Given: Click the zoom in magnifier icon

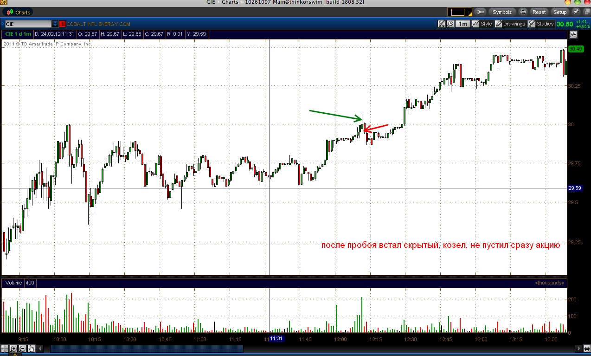Looking at the screenshot, I should (x=14, y=348).
